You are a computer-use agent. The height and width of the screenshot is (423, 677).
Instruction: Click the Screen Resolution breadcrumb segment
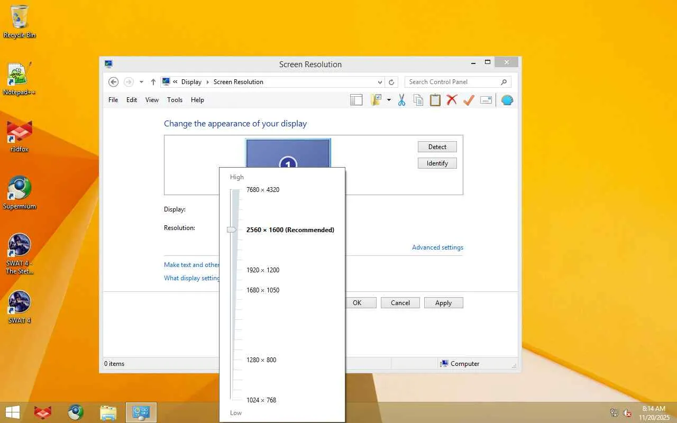click(x=239, y=82)
